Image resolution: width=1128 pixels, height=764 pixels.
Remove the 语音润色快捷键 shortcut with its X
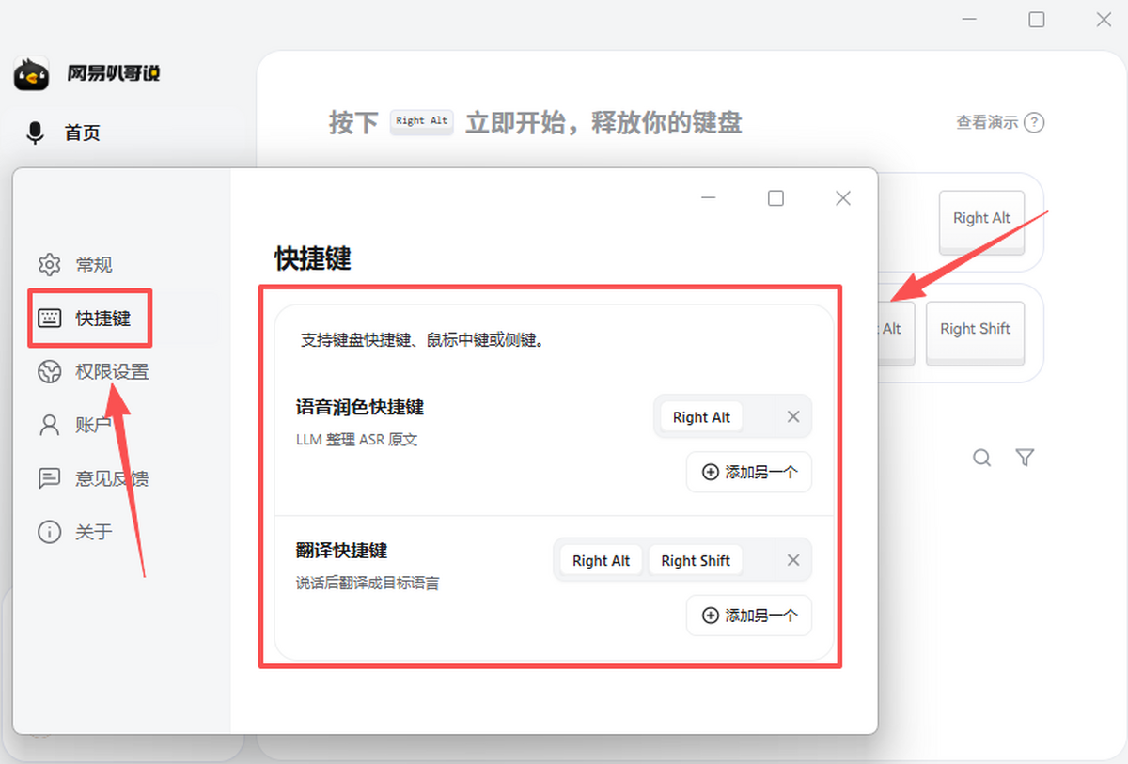click(793, 417)
